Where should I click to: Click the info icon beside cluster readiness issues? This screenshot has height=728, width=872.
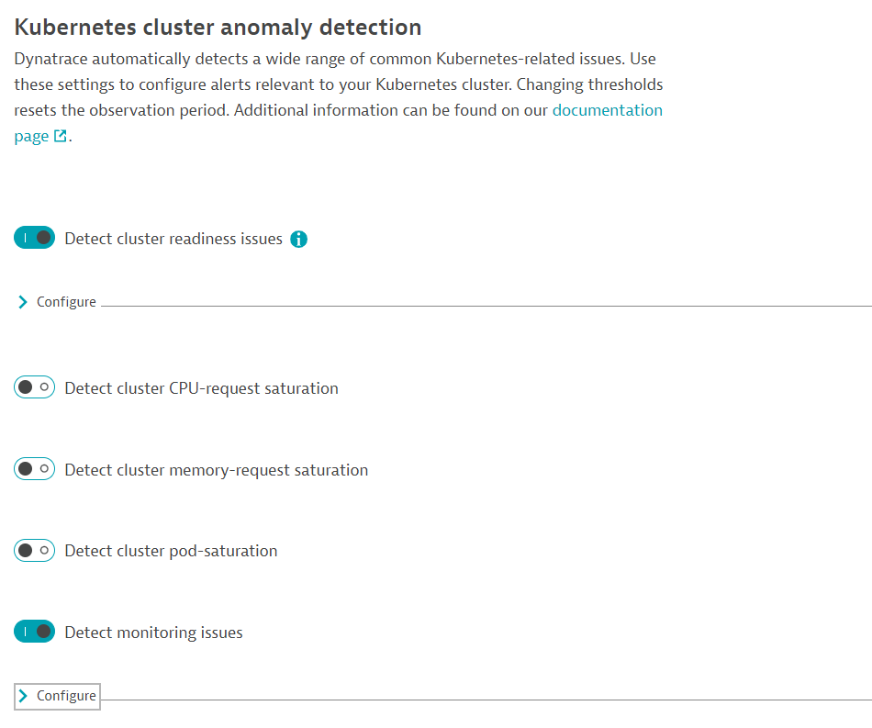pos(298,240)
